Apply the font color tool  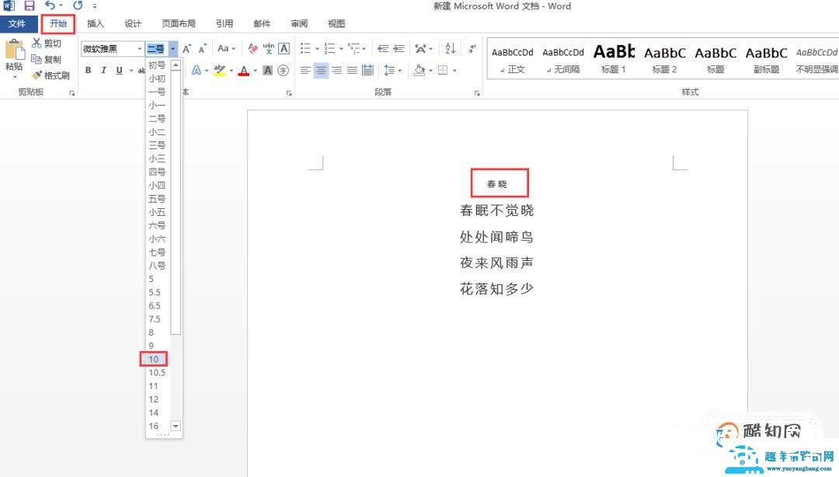[x=243, y=69]
